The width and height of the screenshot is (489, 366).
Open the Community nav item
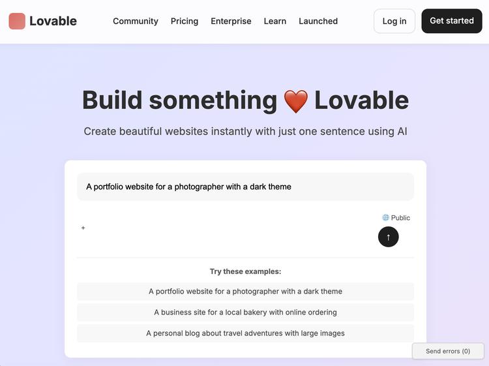(136, 21)
